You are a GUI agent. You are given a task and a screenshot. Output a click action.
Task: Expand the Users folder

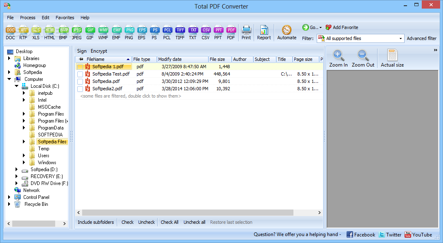click(x=24, y=155)
